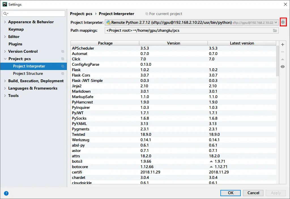Sort the table by the Package column header
Viewport: 290px width, 199px height.
[105, 43]
